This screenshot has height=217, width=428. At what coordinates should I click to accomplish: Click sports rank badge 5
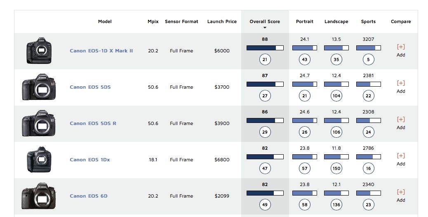(x=368, y=59)
